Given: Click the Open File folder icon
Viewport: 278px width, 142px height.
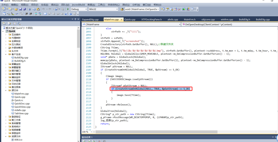Looking at the screenshot, I should pyautogui.click(x=16, y=9).
